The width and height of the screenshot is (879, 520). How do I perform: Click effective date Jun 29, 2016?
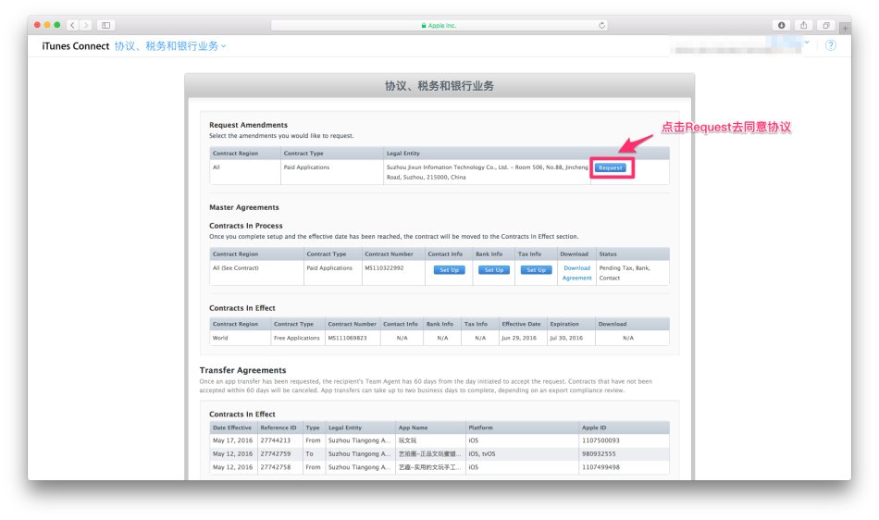(x=519, y=338)
